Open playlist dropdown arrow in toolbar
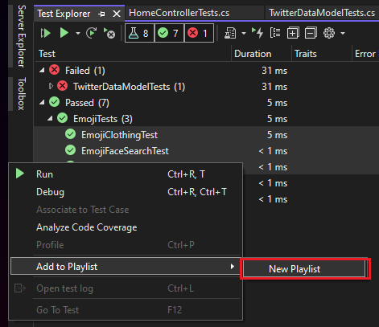This screenshot has height=327, width=379. click(244, 34)
